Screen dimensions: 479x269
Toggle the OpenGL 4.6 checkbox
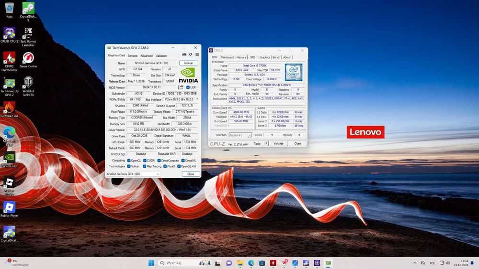pyautogui.click(x=179, y=166)
